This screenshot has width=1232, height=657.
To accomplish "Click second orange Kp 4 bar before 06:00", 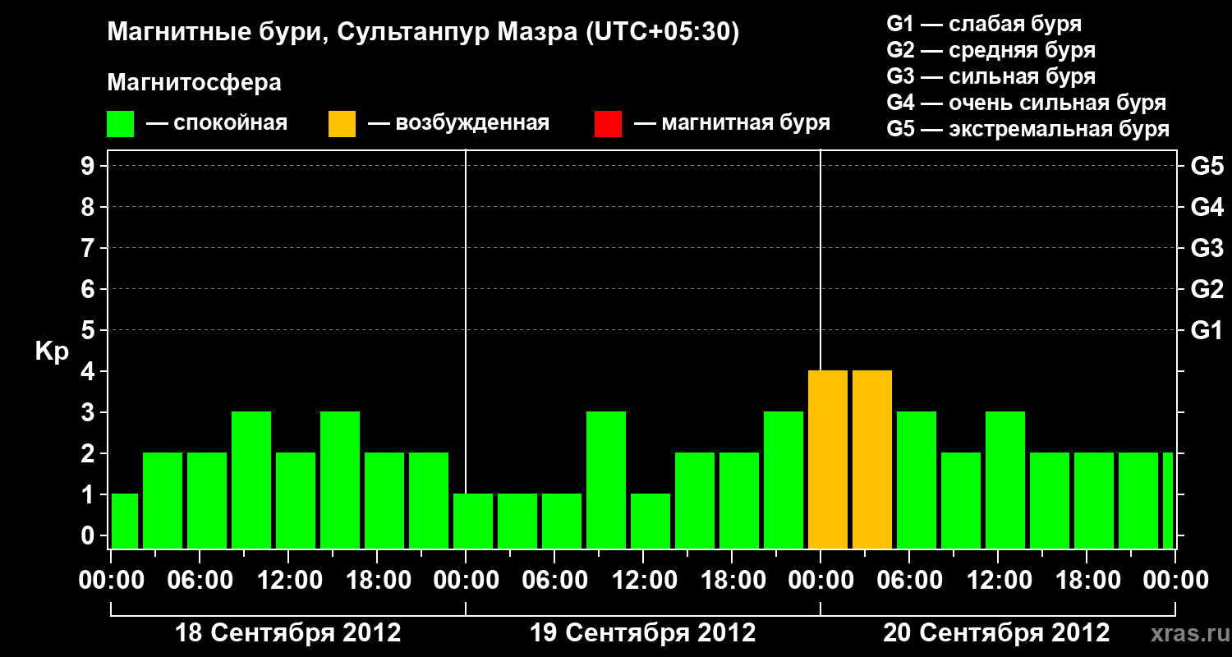I will 872,460.
